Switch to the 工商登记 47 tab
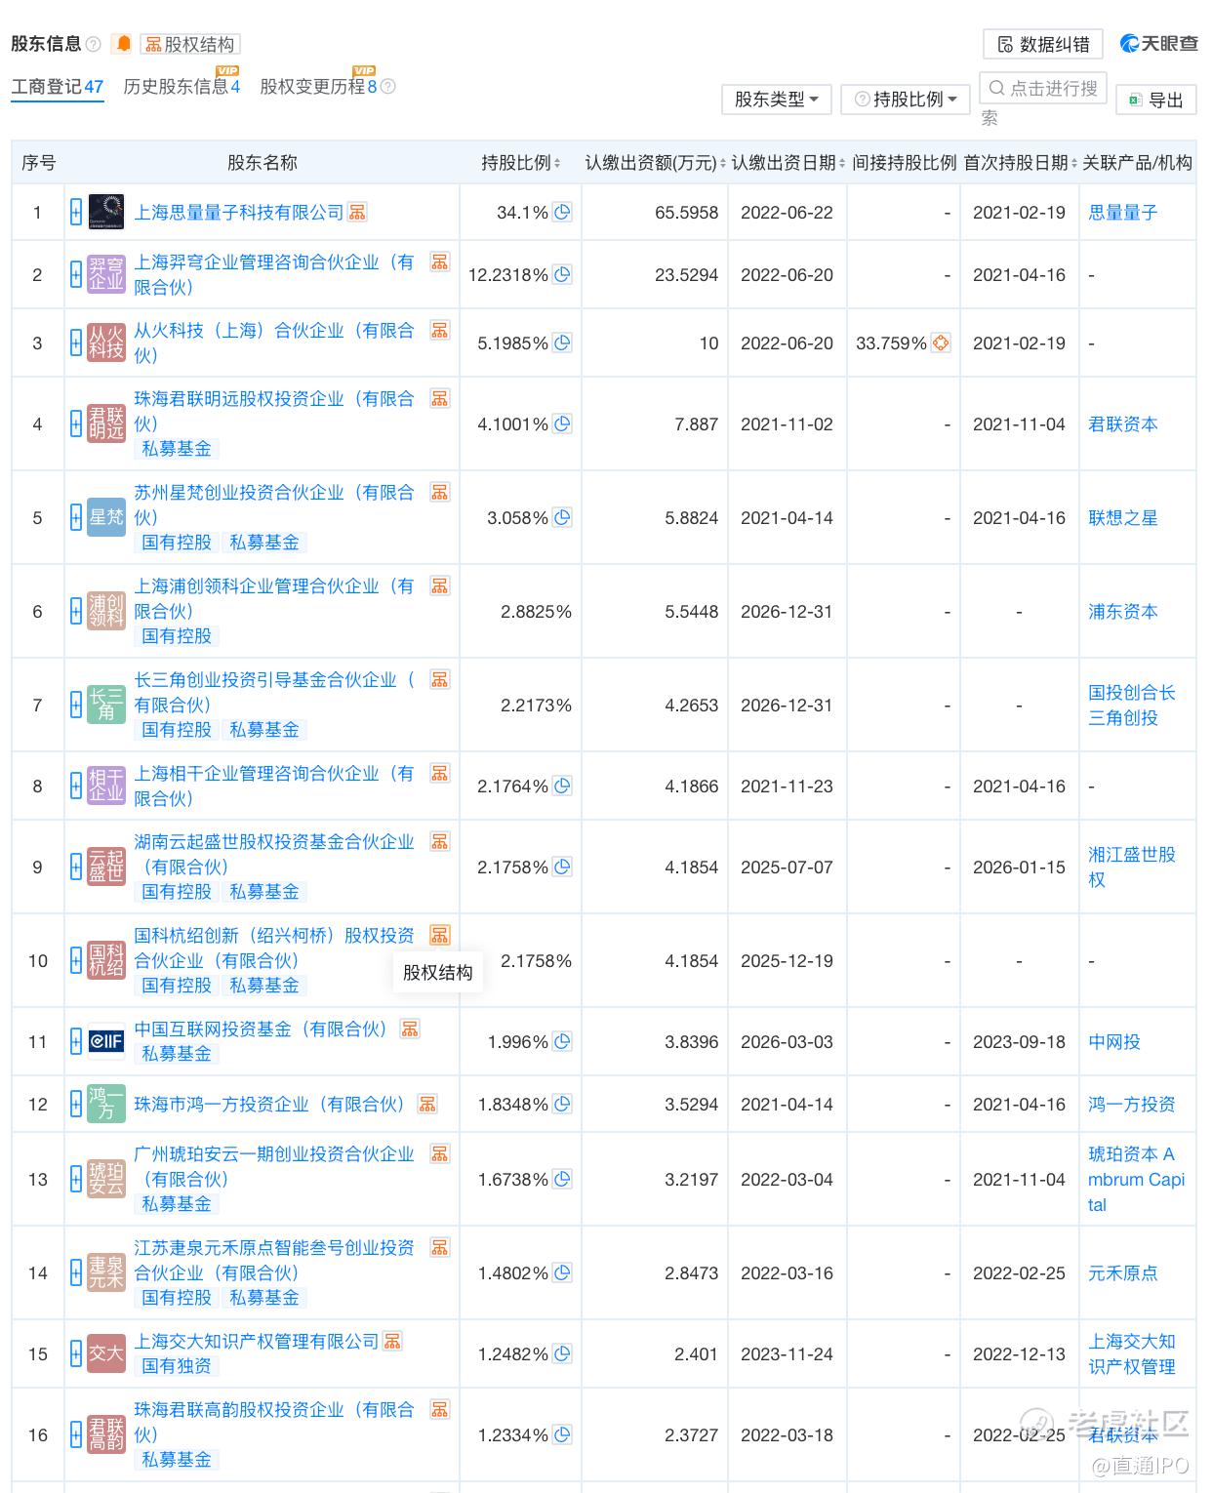 coord(58,86)
